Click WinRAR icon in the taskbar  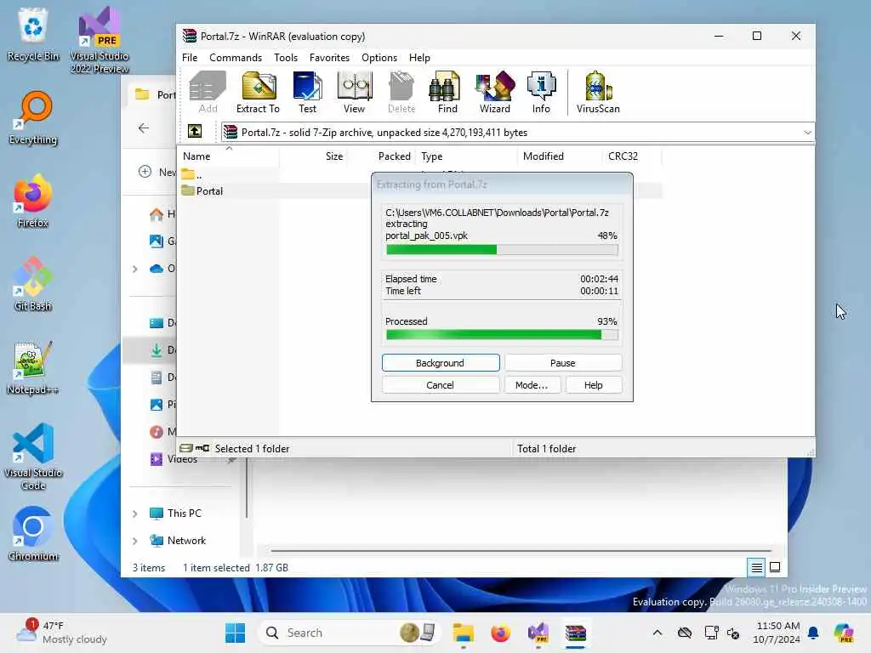(x=576, y=633)
